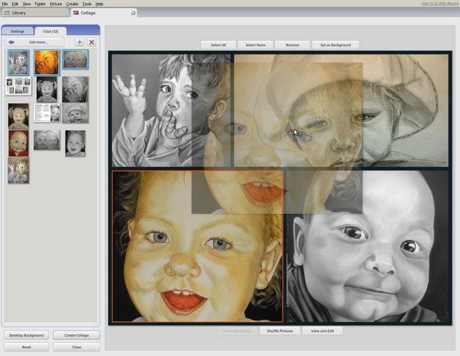Open the Picture menu
Viewport: 460px width, 356px height.
[56, 4]
